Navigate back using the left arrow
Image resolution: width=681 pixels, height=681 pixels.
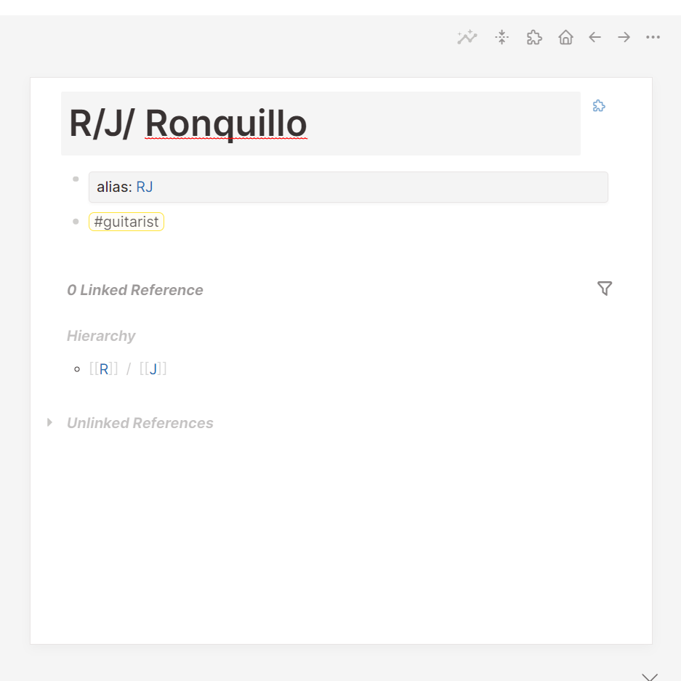click(595, 37)
